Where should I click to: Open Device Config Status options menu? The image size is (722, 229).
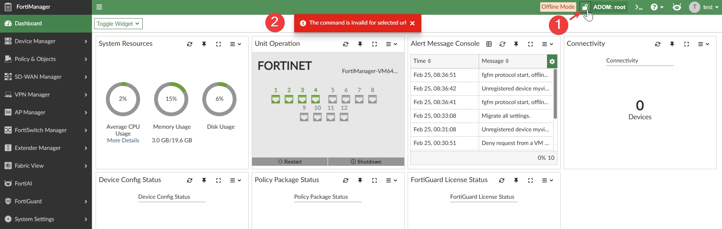click(x=235, y=181)
